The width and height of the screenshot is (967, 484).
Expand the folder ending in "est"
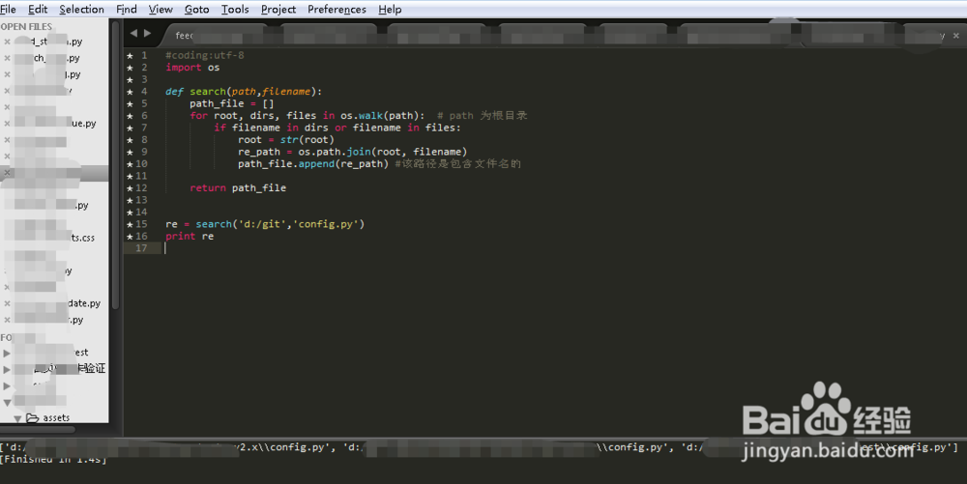pos(7,354)
